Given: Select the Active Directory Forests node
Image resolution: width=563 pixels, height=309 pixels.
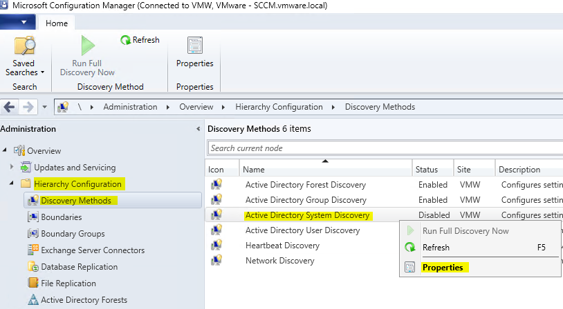Looking at the screenshot, I should coord(84,300).
